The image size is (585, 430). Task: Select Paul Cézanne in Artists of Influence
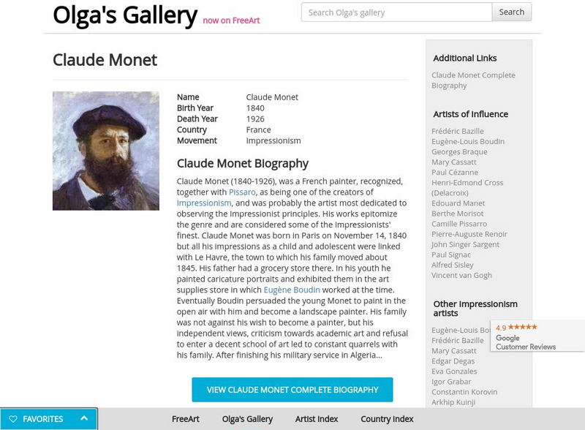pos(454,173)
